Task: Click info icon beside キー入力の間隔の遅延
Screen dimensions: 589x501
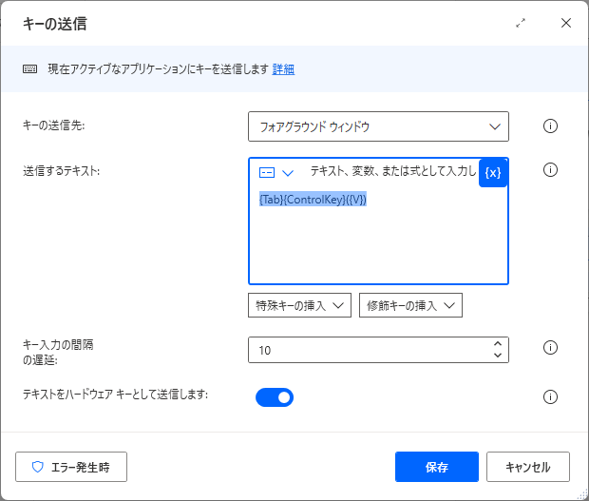Action: 550,347
